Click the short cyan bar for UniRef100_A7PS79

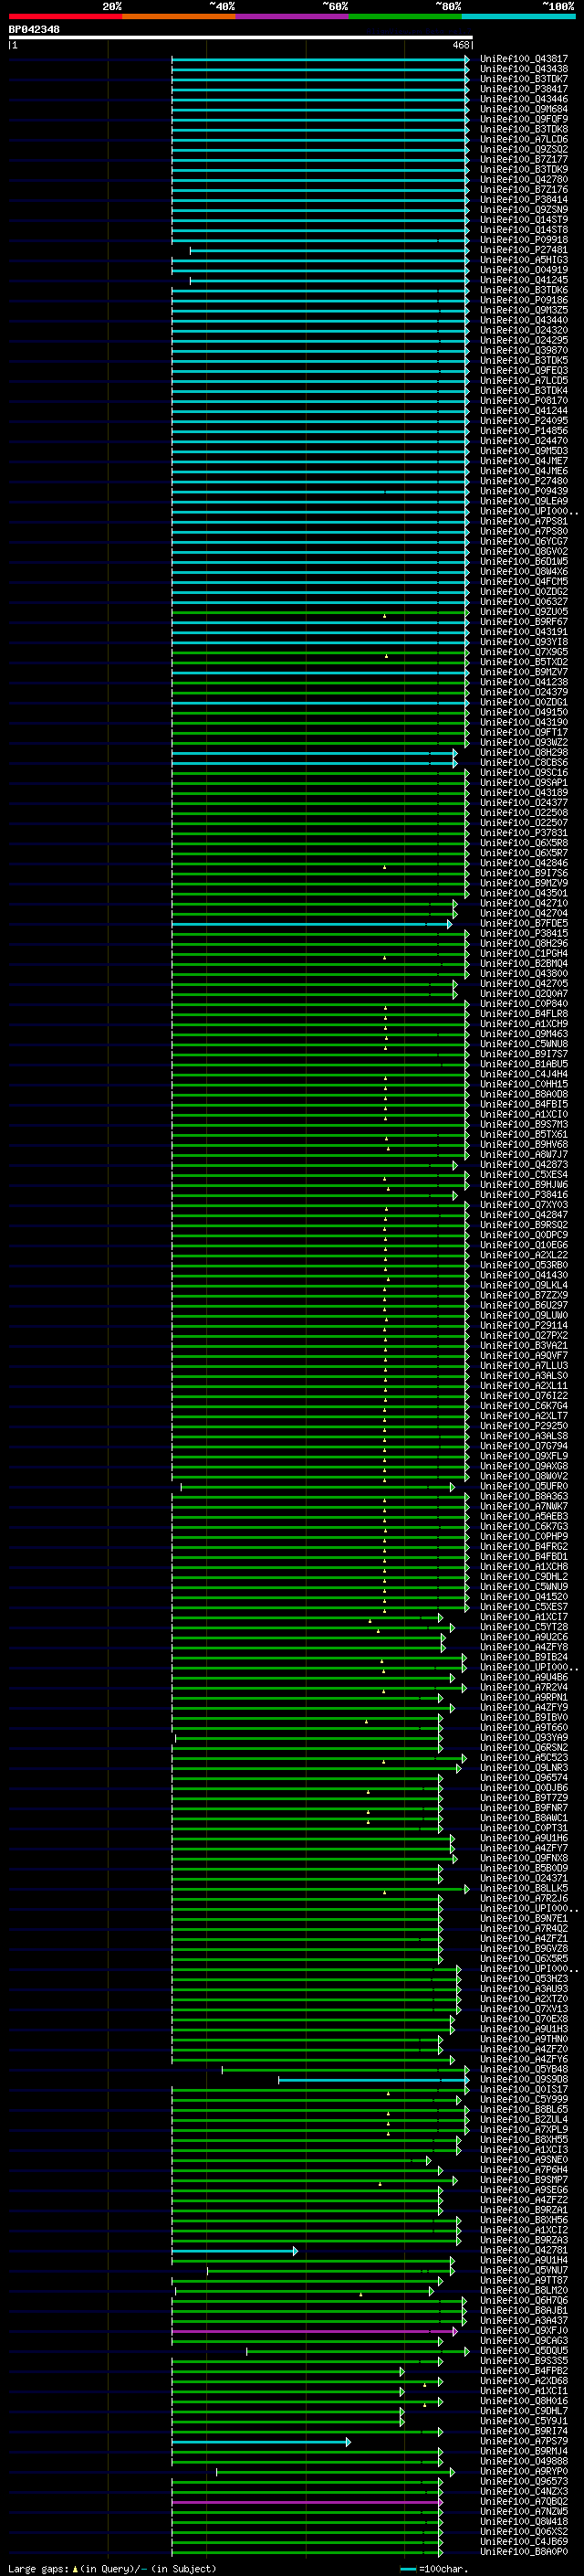[262, 2442]
